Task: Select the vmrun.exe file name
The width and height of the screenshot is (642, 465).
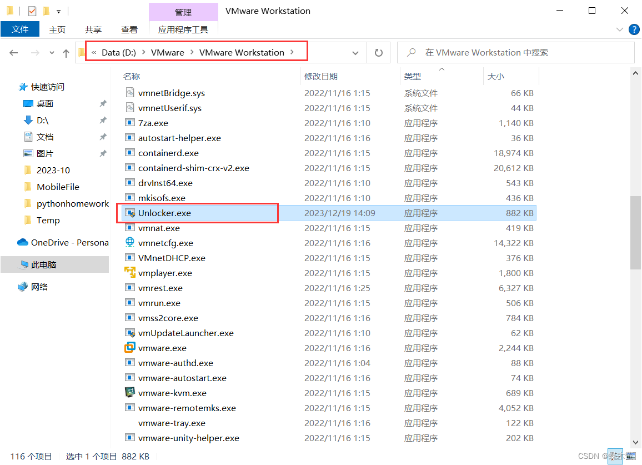Action: (x=159, y=303)
